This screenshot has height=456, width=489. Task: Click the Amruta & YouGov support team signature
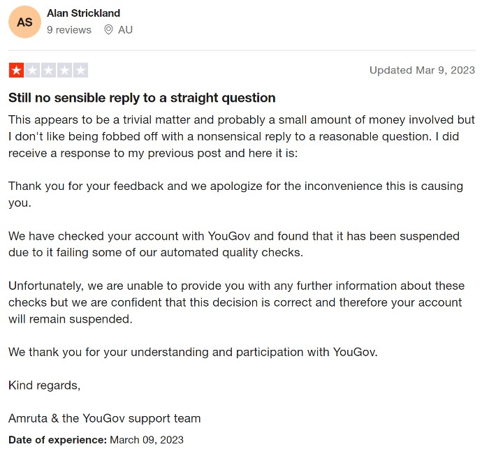(x=105, y=418)
